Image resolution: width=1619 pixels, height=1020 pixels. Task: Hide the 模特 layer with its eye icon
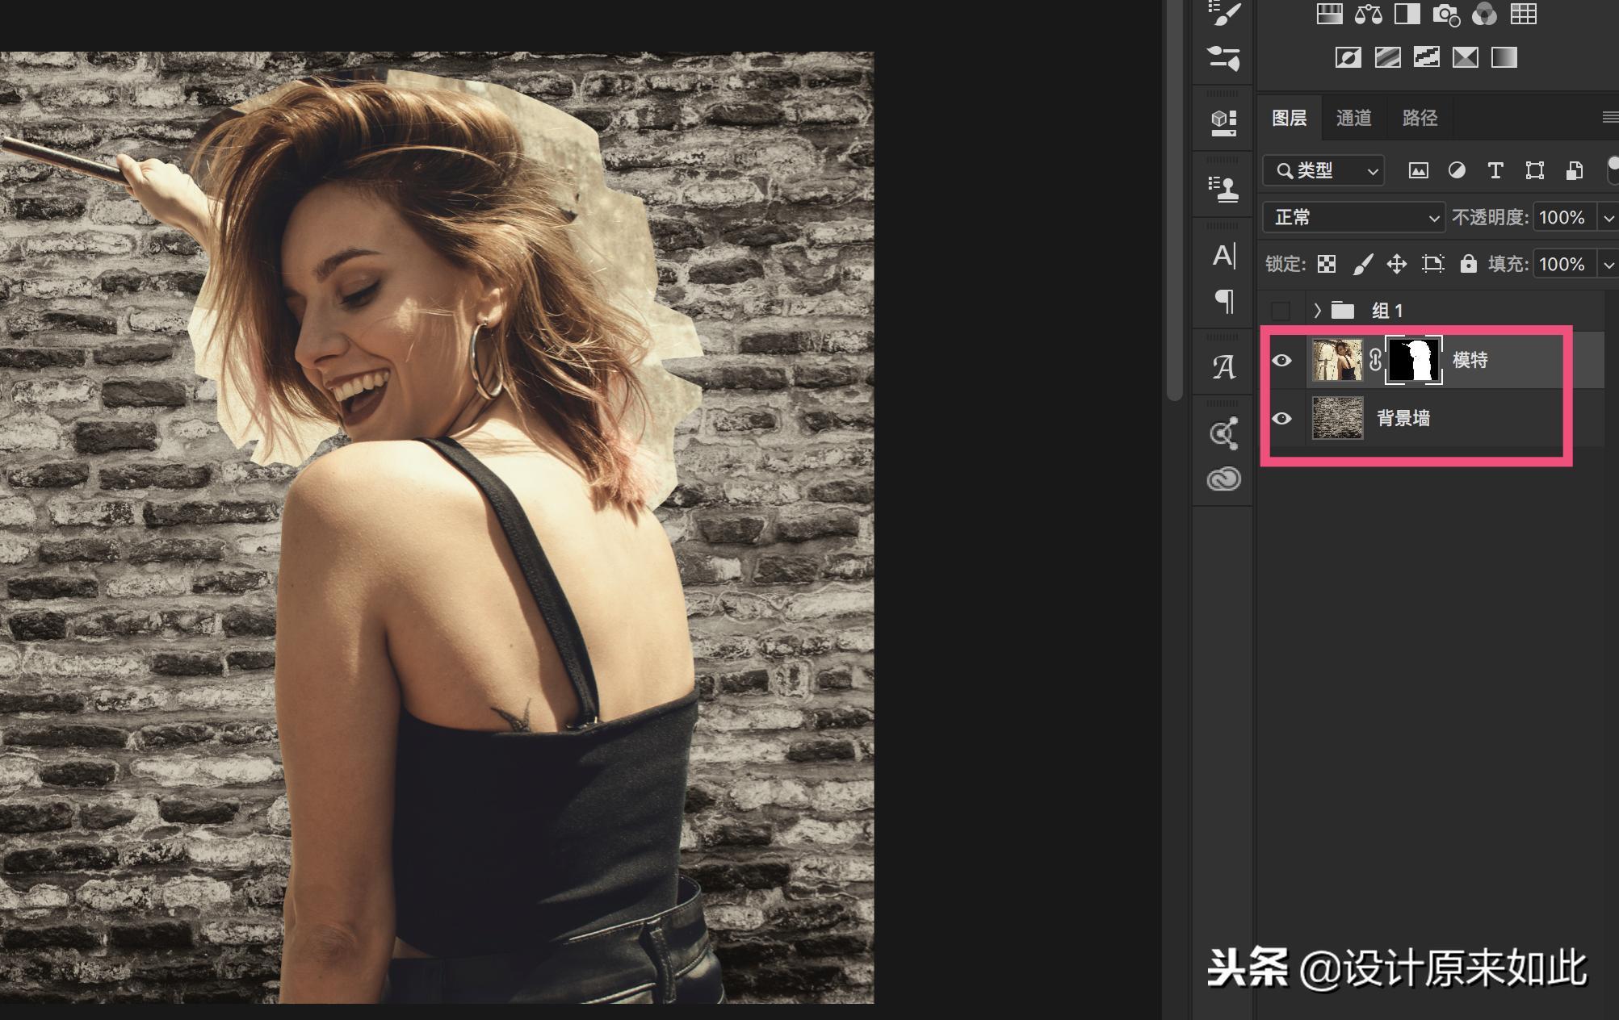pyautogui.click(x=1281, y=361)
